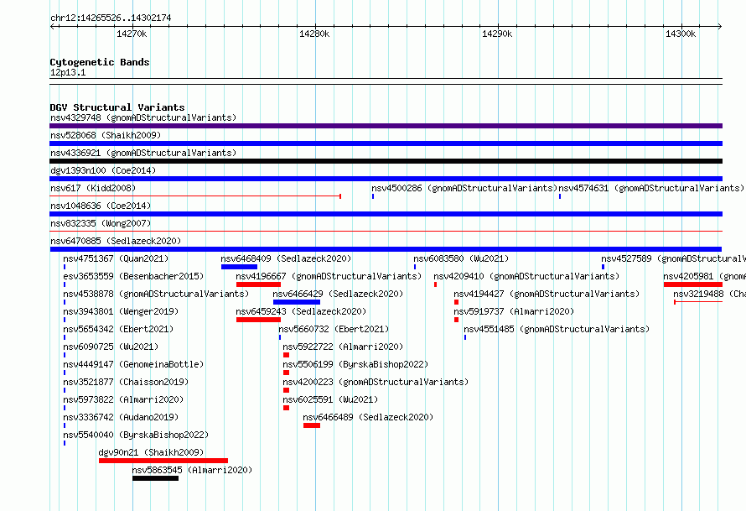The width and height of the screenshot is (746, 511).
Task: Open nsv5922722 (Almarri2020) label
Action: [x=343, y=347]
